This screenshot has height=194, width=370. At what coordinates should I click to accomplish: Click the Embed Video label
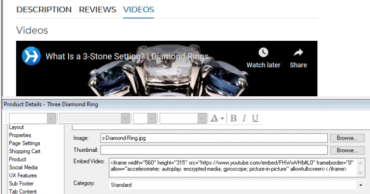click(89, 162)
